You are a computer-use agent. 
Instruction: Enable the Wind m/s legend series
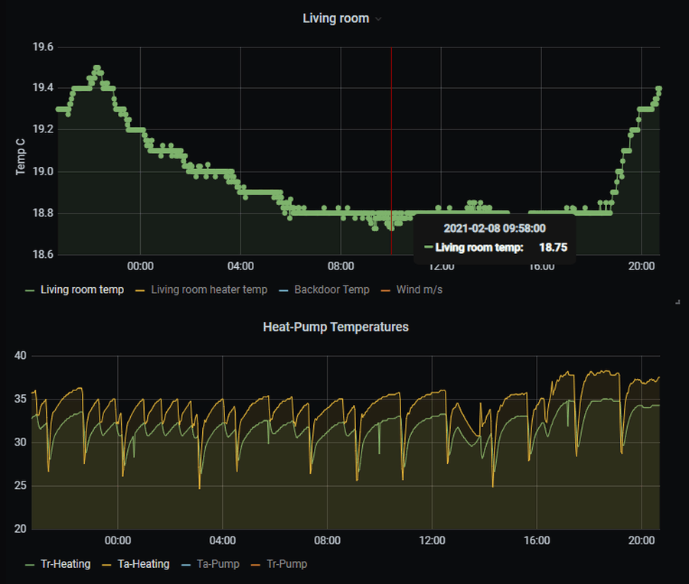tap(420, 289)
